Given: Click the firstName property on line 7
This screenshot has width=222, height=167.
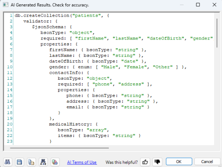Looking at the screenshot, I should (62, 50).
